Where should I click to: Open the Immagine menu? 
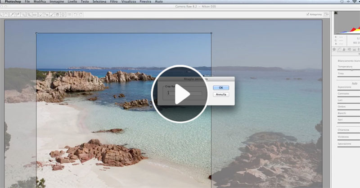pos(57,2)
